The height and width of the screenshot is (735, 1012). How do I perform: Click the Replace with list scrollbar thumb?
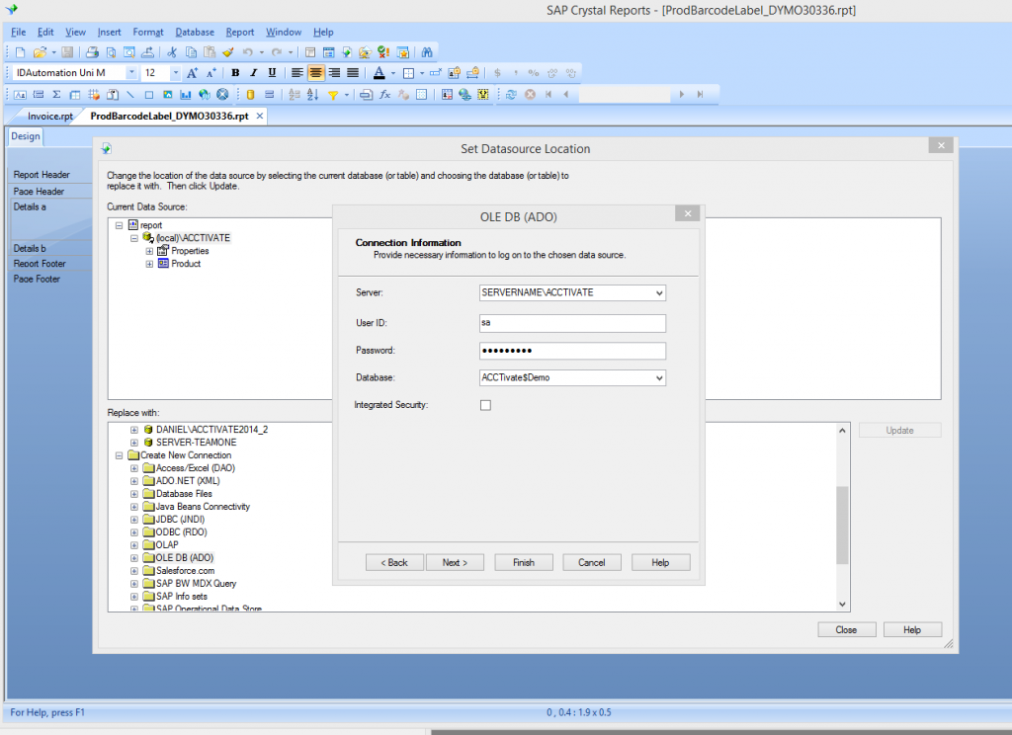842,526
